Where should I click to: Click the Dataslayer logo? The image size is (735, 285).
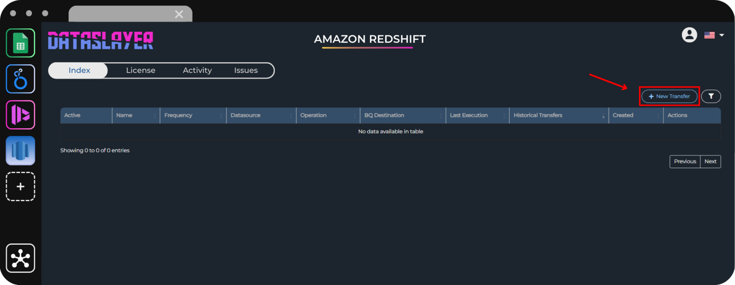point(101,40)
